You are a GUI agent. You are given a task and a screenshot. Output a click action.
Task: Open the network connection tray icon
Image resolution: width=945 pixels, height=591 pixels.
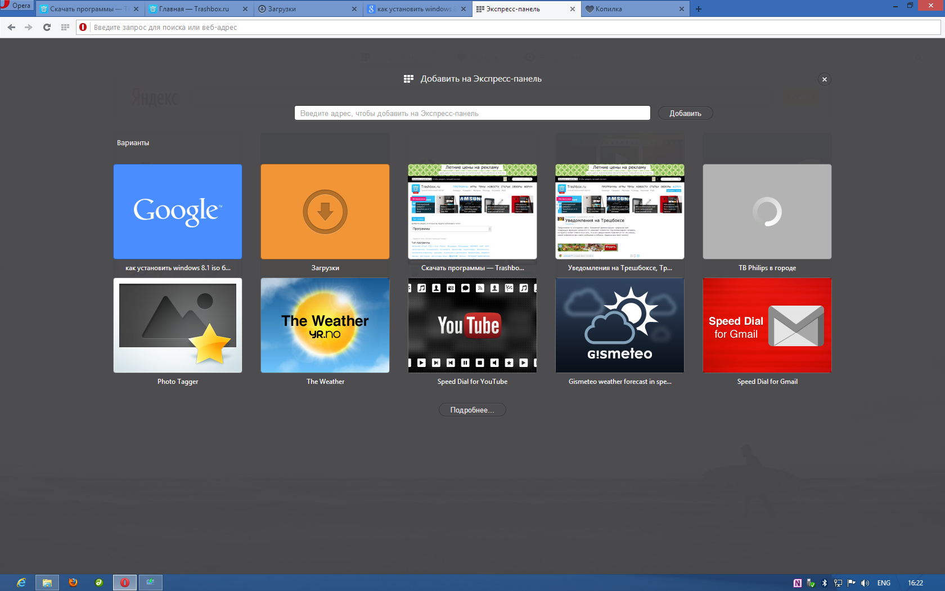838,583
